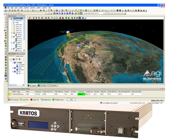Click the green Realtime Comm Link cell
The image size is (169, 140).
coord(81,94)
